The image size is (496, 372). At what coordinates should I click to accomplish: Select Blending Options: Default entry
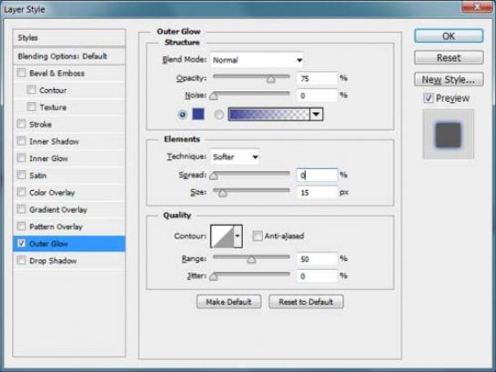point(69,56)
